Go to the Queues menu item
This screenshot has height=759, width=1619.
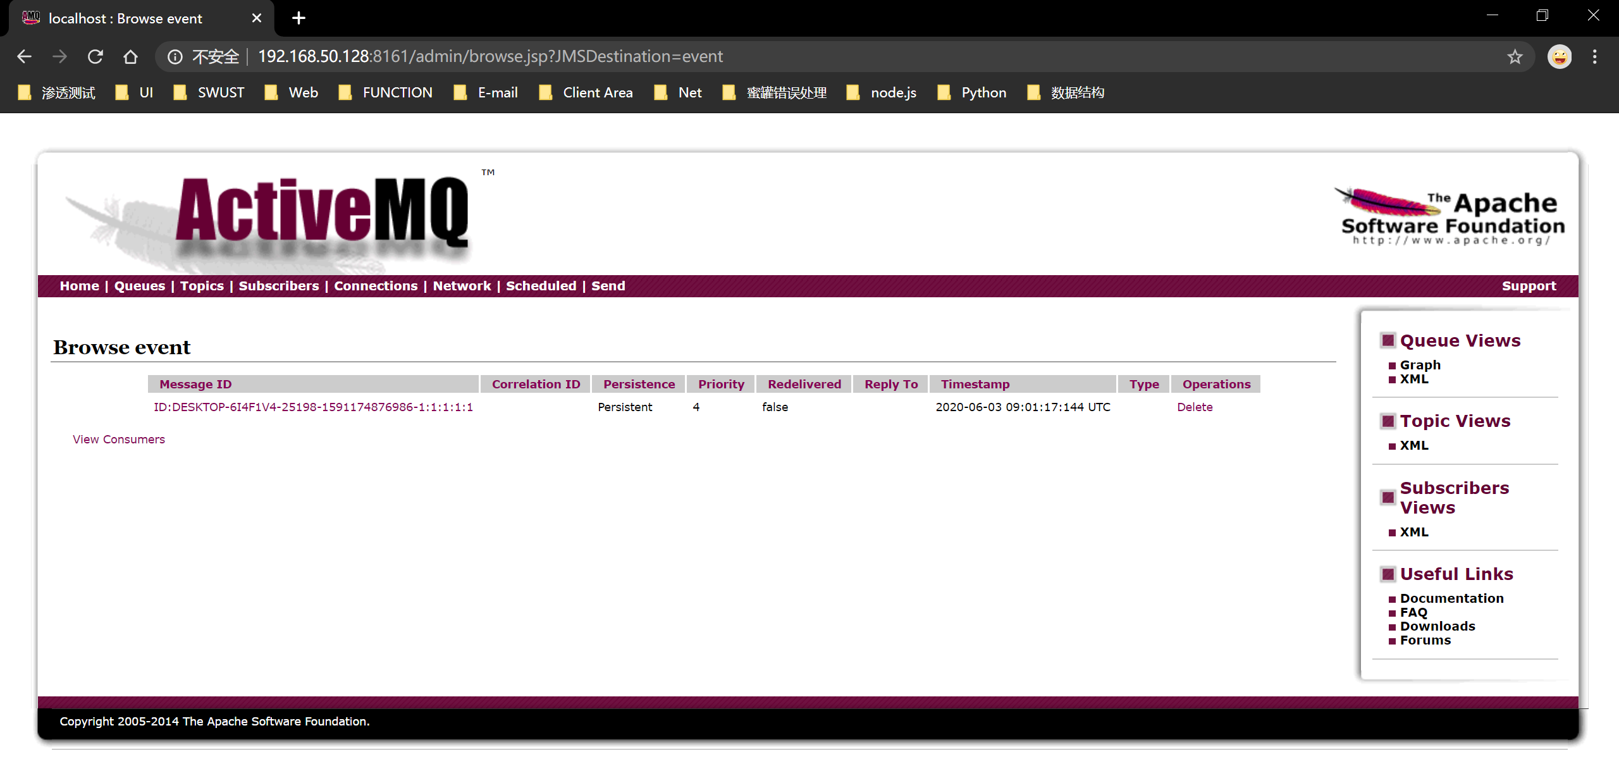[x=139, y=286]
